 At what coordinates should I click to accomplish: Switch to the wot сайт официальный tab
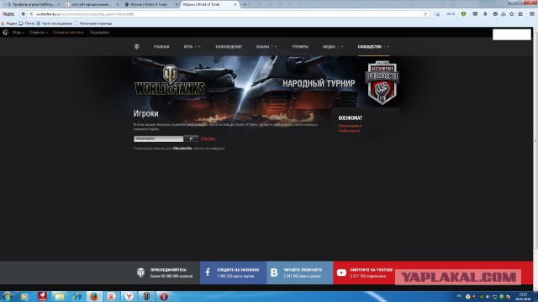pyautogui.click(x=91, y=4)
